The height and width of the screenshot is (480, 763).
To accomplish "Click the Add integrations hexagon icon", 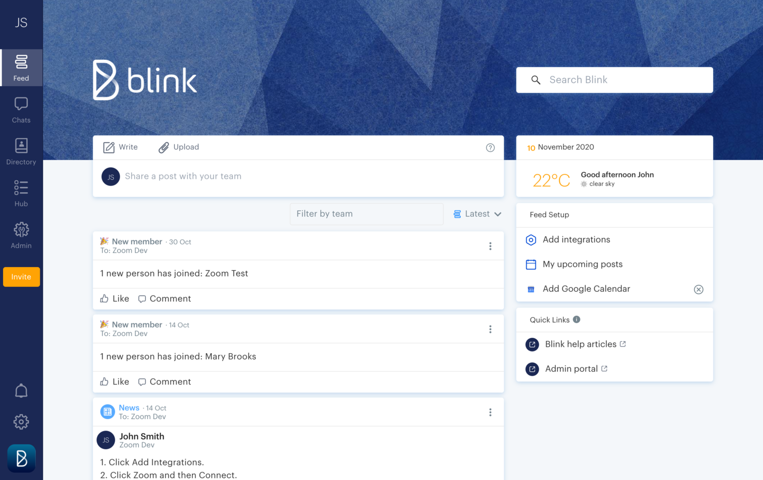I will [531, 240].
